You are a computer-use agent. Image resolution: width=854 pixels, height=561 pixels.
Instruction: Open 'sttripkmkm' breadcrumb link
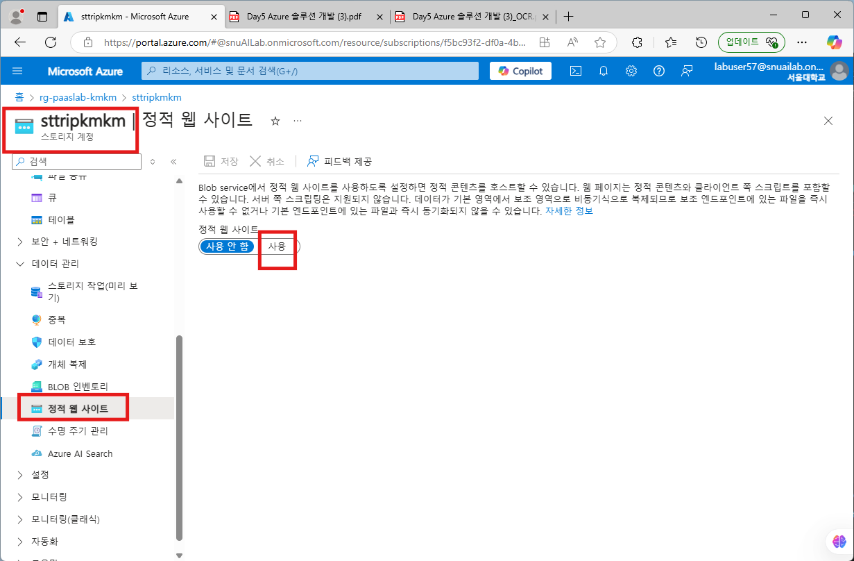point(157,98)
